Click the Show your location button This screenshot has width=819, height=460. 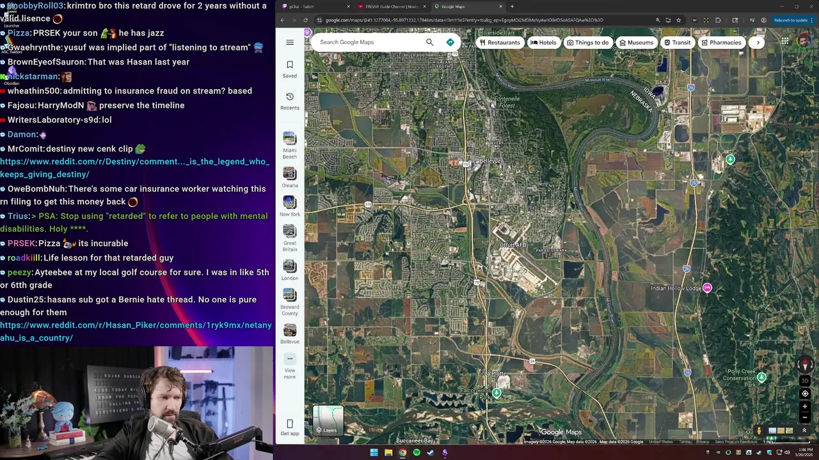(806, 394)
